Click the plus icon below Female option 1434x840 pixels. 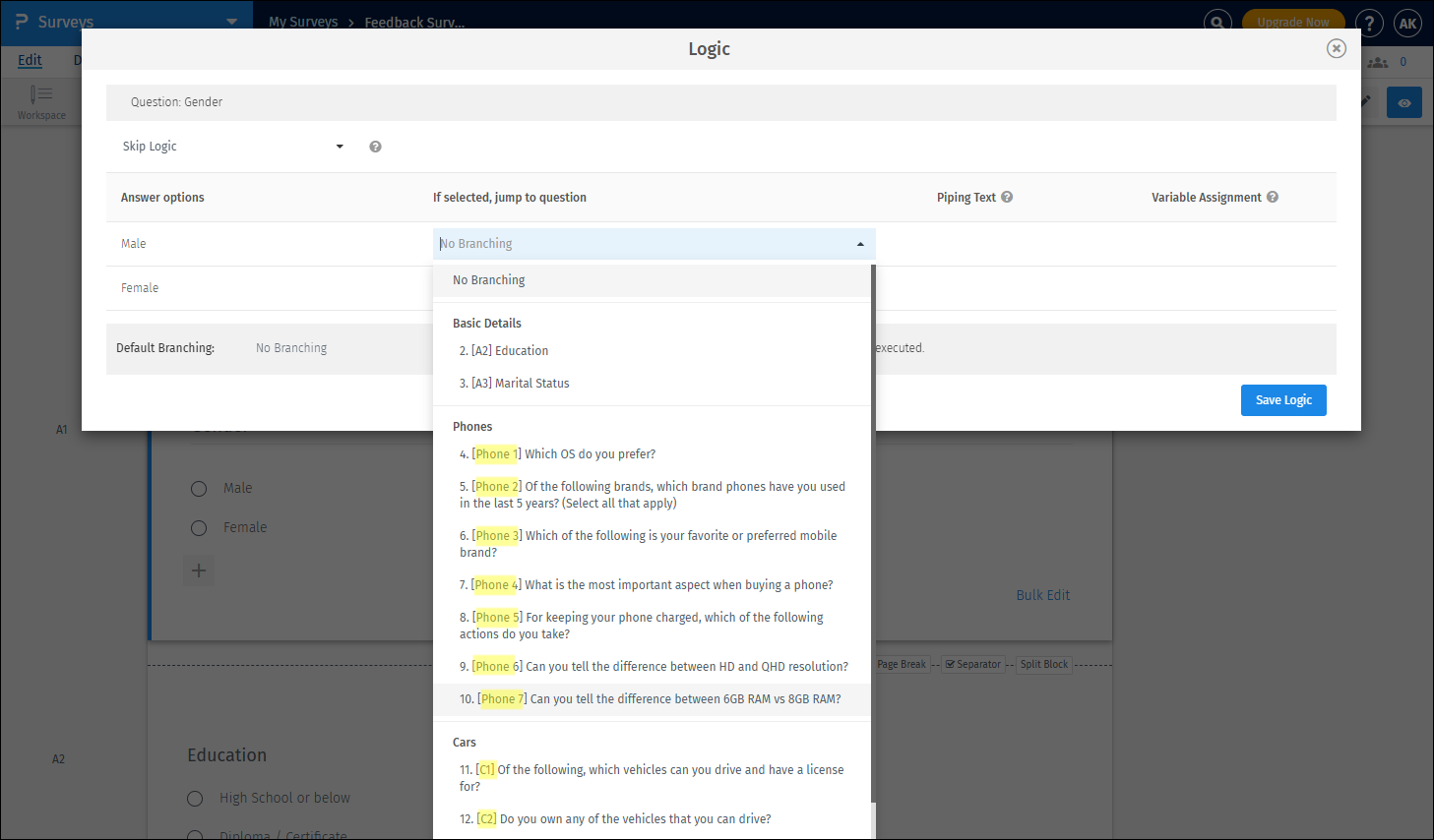pyautogui.click(x=199, y=570)
